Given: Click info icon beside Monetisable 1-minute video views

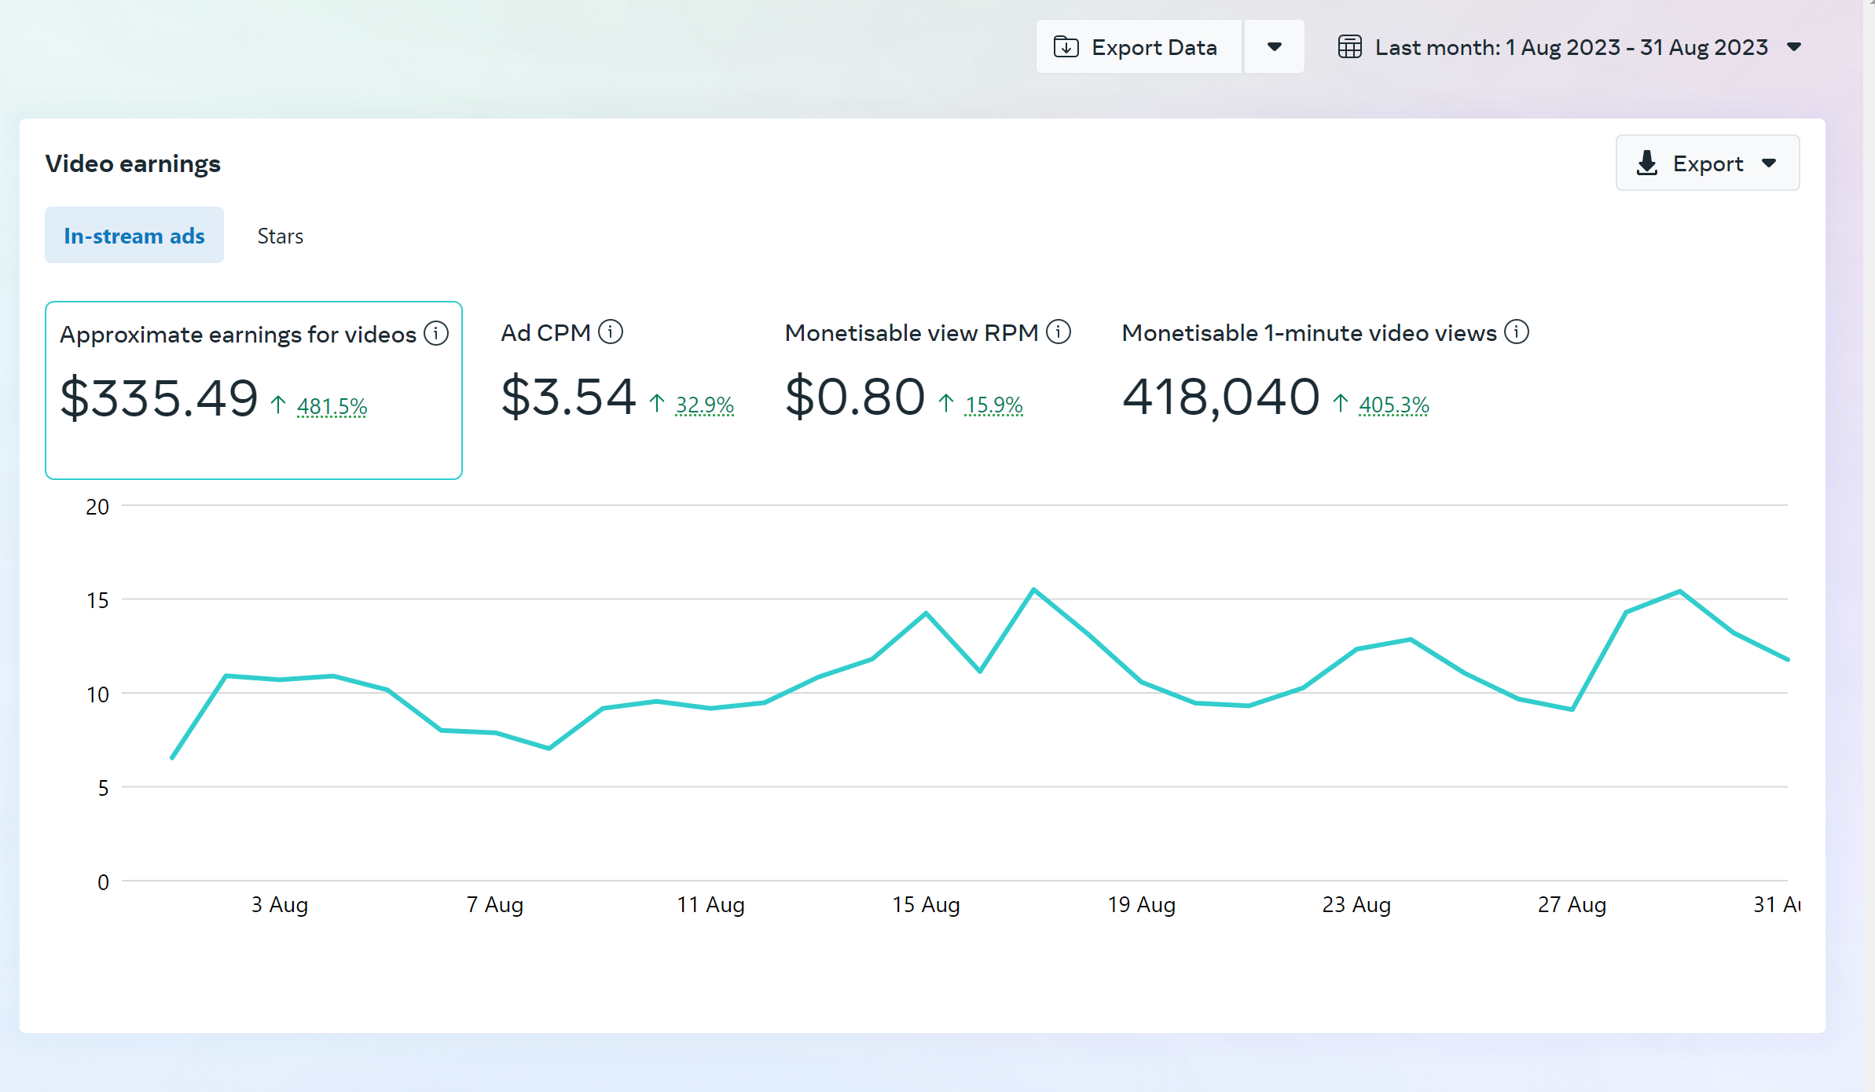Looking at the screenshot, I should (x=1517, y=332).
